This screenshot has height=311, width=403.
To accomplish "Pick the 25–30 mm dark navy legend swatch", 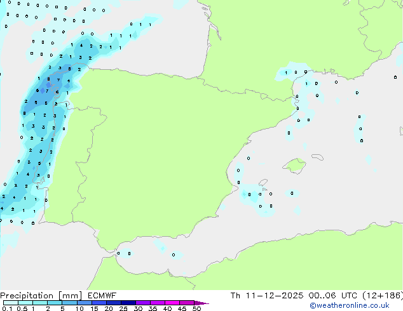I will tap(128, 303).
